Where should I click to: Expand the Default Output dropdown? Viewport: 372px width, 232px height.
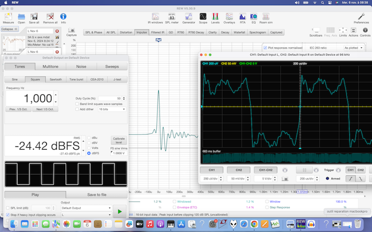point(86,208)
